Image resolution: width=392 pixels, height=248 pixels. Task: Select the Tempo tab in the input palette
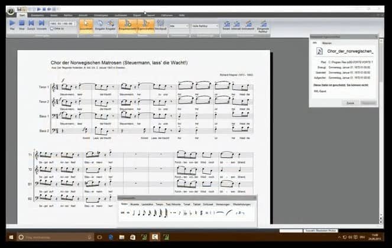(159, 204)
